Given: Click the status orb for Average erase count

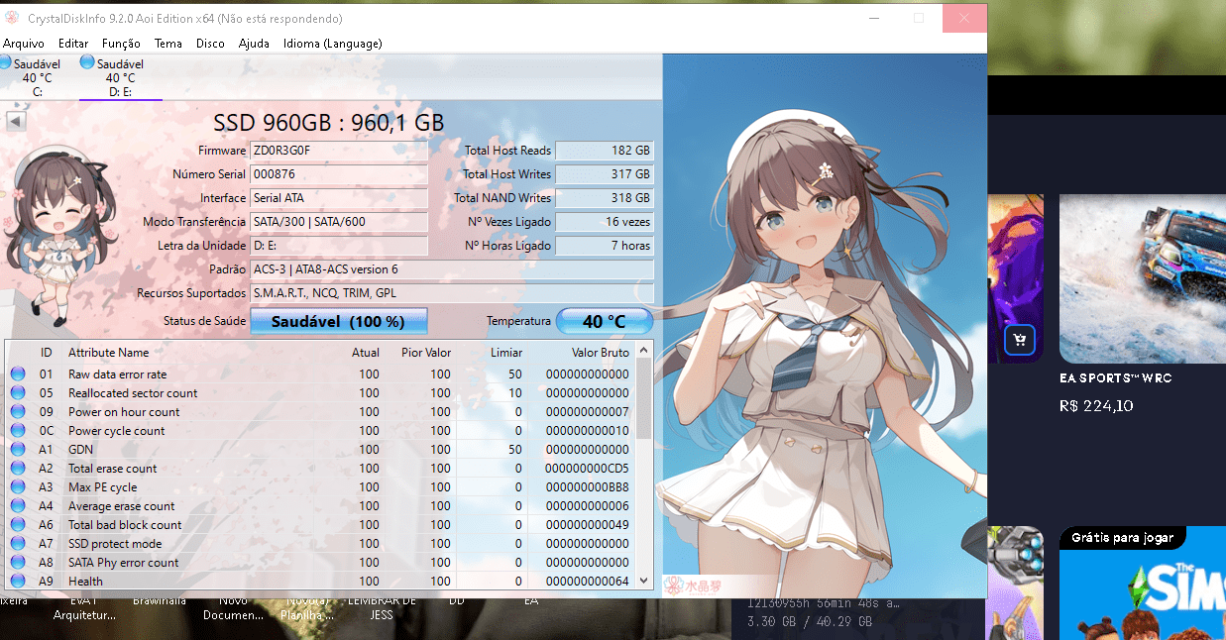Looking at the screenshot, I should click(18, 506).
